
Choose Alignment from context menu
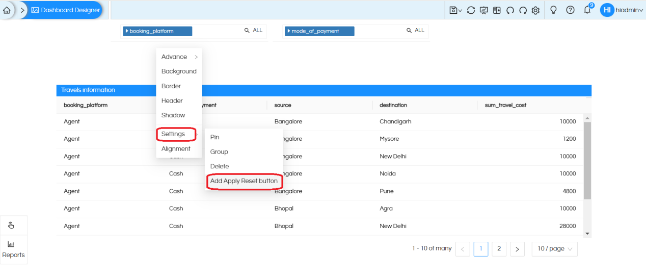179,149
